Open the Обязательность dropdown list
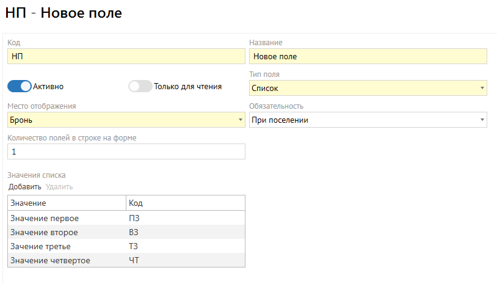497x284 pixels. [x=368, y=120]
